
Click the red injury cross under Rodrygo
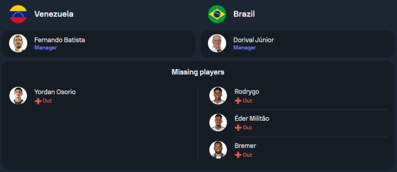(x=238, y=101)
